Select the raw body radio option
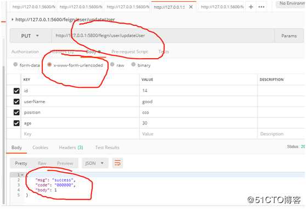Image resolution: width=306 pixels, height=209 pixels. click(x=112, y=64)
